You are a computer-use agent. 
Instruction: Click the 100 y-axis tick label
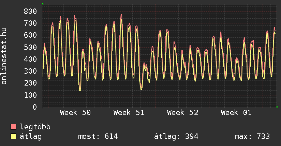click(30, 95)
